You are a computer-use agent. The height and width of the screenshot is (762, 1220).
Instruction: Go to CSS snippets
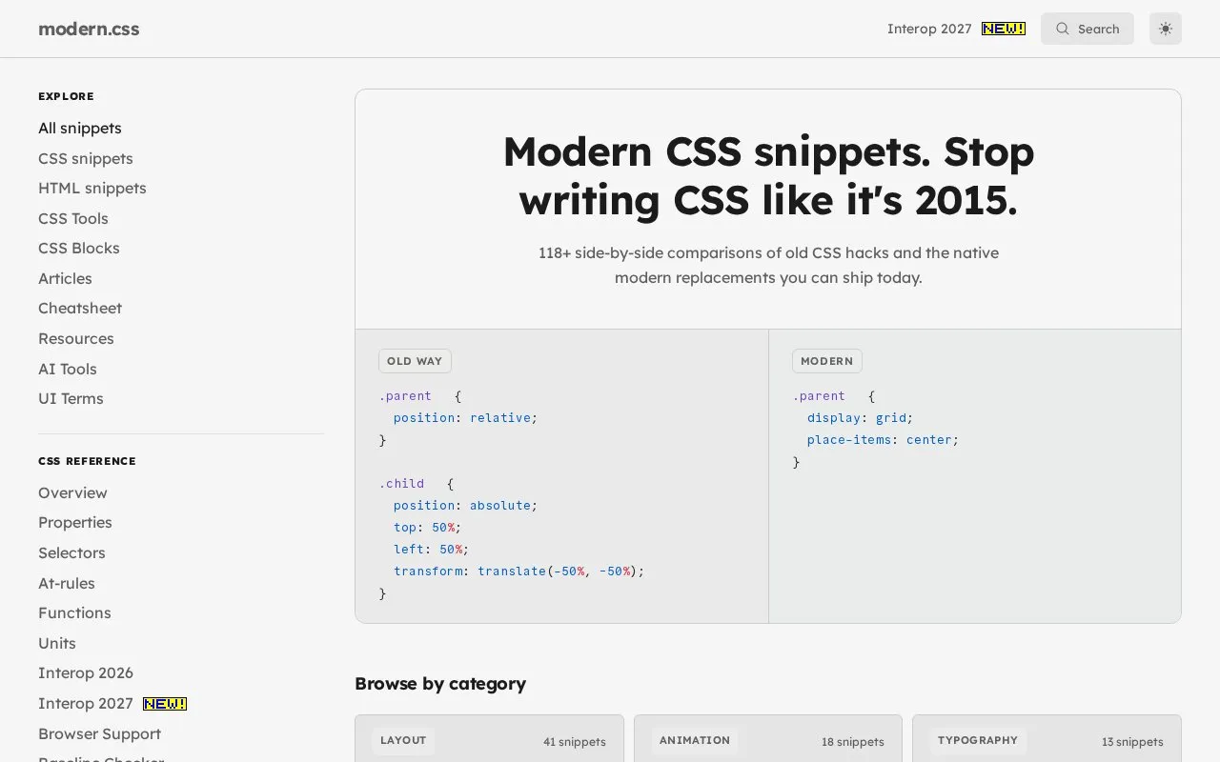click(x=86, y=158)
